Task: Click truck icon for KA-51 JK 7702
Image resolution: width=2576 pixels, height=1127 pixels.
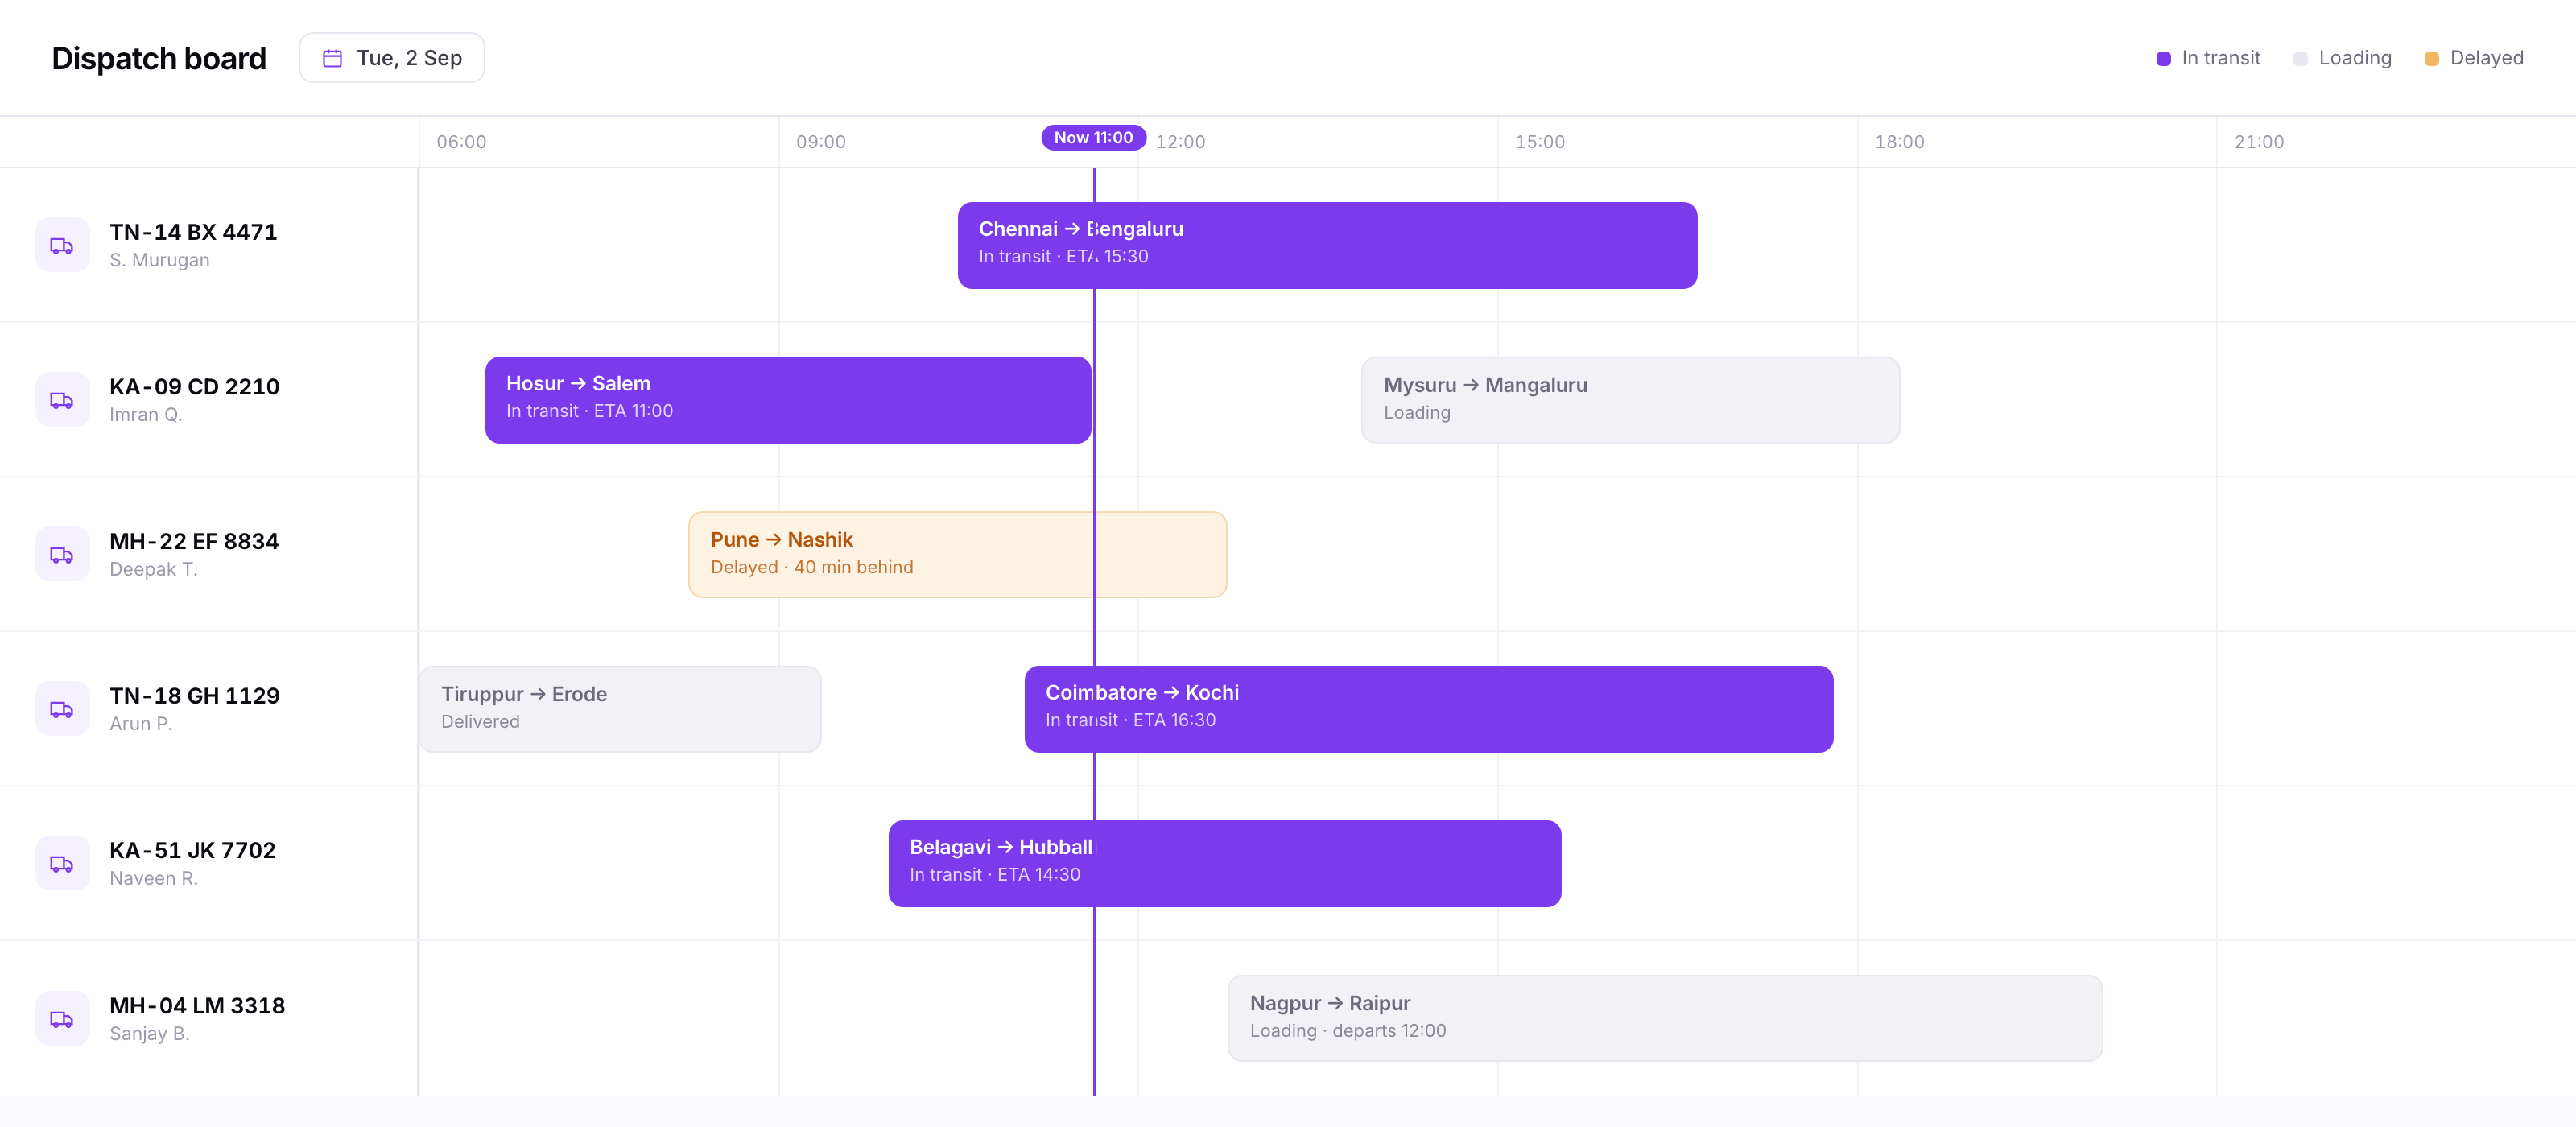Action: (x=62, y=864)
